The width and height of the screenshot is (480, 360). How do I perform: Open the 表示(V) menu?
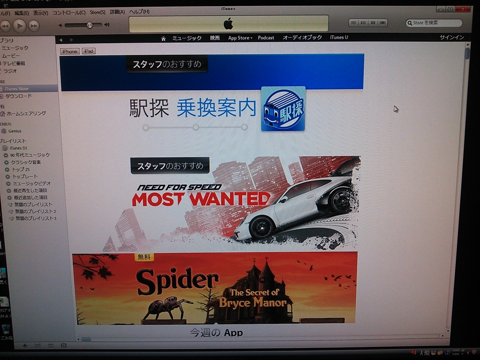click(41, 13)
